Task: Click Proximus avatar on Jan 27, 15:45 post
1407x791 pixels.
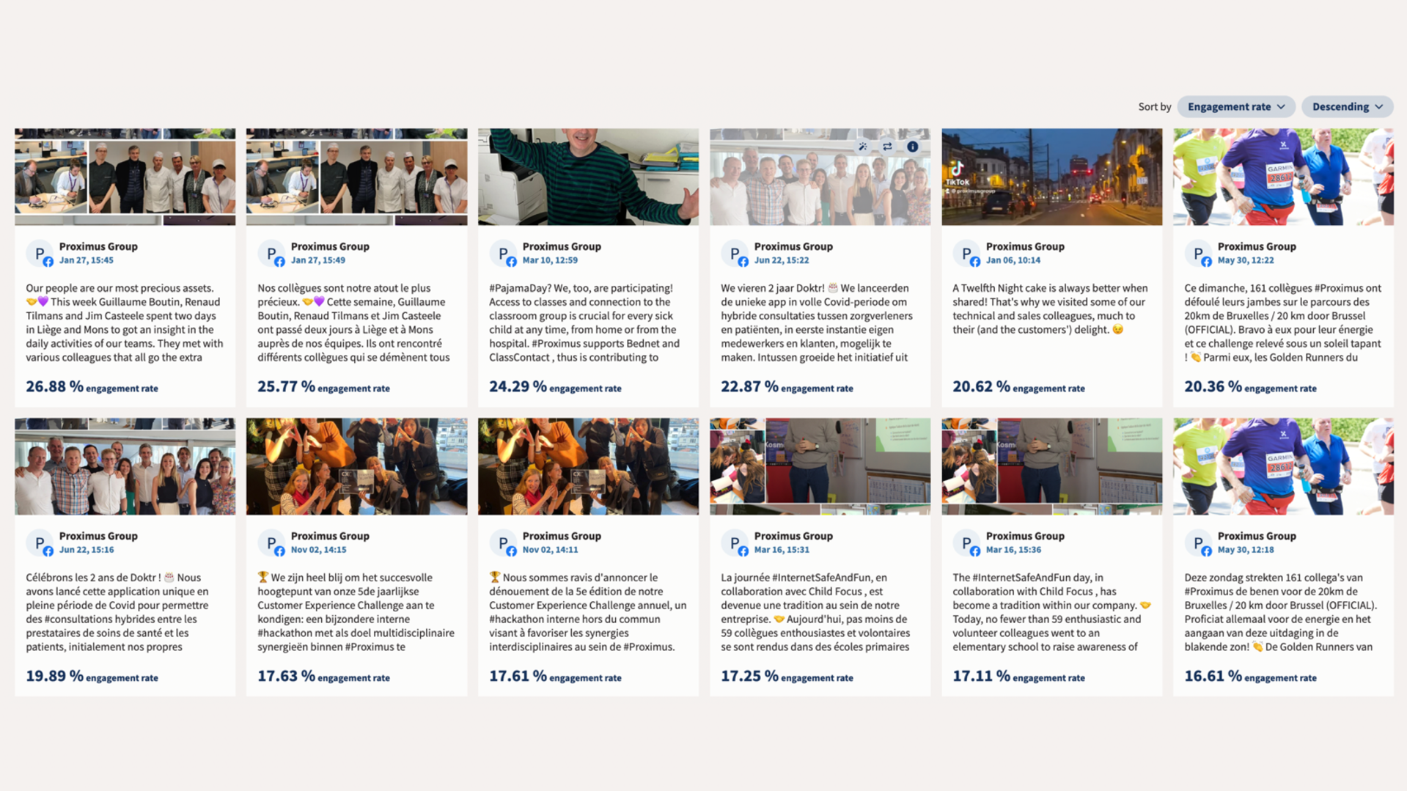Action: (x=40, y=253)
